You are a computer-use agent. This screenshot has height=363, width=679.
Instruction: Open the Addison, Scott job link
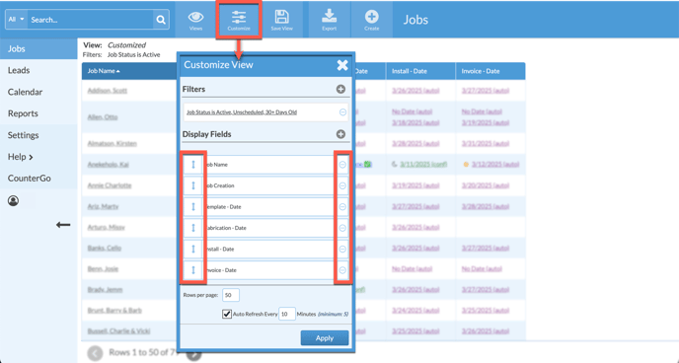point(107,91)
